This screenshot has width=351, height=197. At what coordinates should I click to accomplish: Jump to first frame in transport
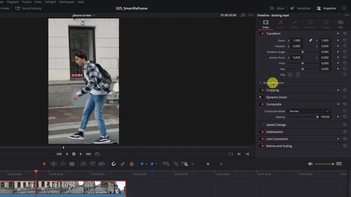click(59, 154)
